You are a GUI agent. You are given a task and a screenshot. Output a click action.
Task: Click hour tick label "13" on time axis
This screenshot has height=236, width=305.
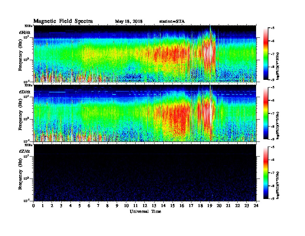coord(154,206)
